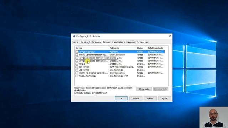Open Ajuda help button
The height and width of the screenshot is (128, 228).
click(165, 98)
